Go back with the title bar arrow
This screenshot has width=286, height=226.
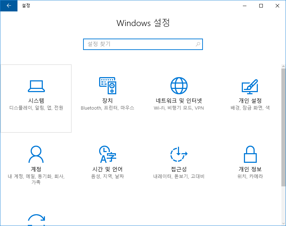click(9, 6)
